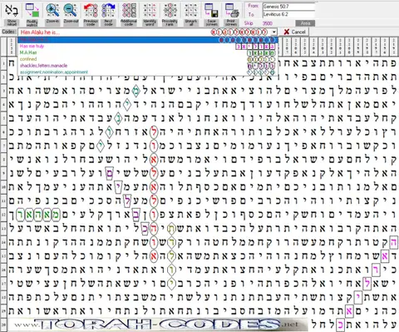Click the yellow circled letters beside 'confined'
Viewport: 399px width, 332px height.
[x=261, y=59]
